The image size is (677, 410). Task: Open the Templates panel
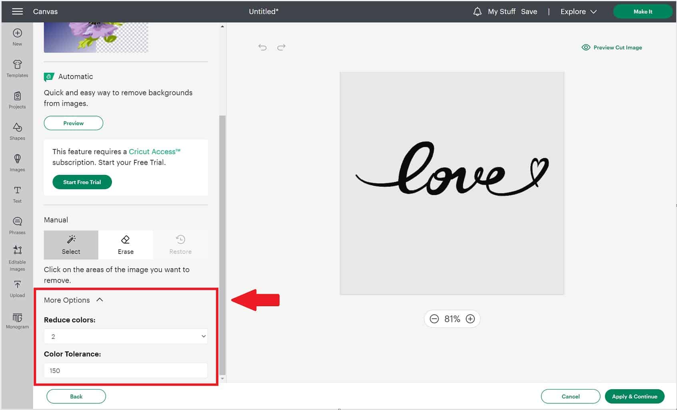pos(17,68)
